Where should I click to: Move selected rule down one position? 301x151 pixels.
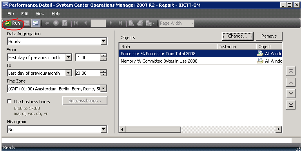(x=291, y=94)
